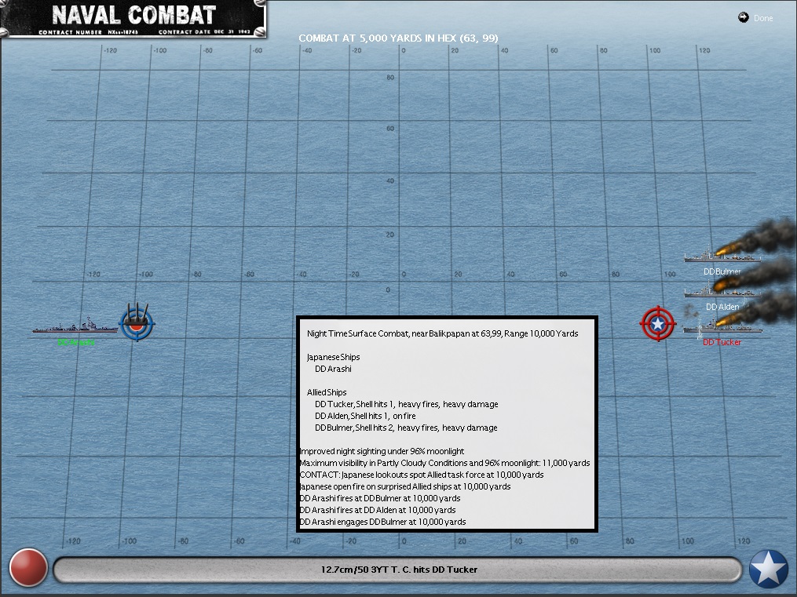Image resolution: width=797 pixels, height=597 pixels.
Task: Click the improved night sighting line
Action: (x=382, y=451)
